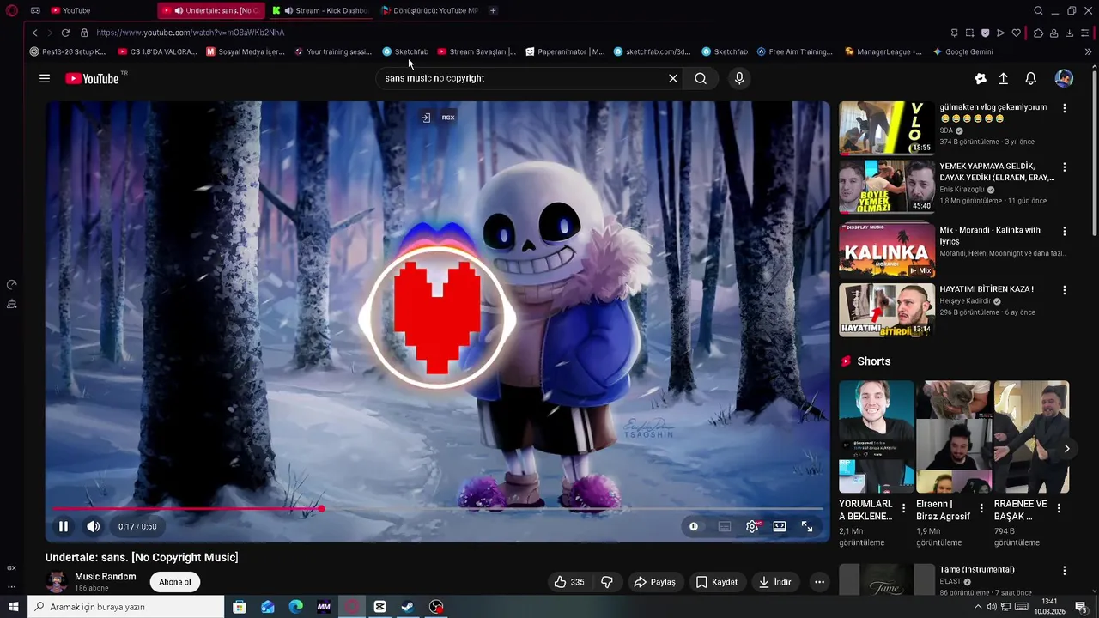Select the Undertale: sans tab

pyautogui.click(x=211, y=10)
